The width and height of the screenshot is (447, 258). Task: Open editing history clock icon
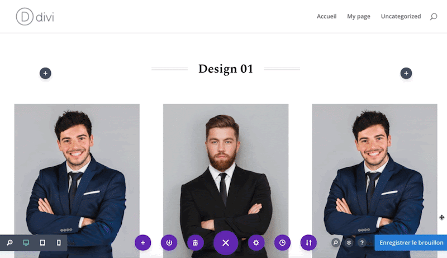point(282,242)
